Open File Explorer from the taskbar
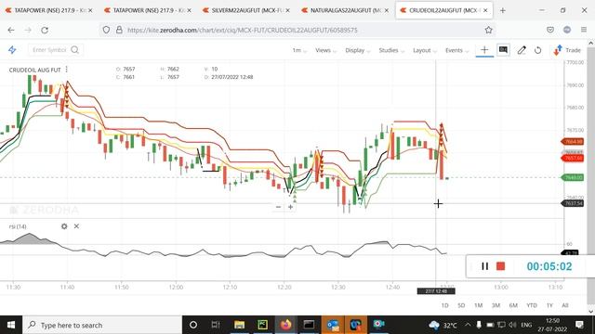 click(x=240, y=325)
